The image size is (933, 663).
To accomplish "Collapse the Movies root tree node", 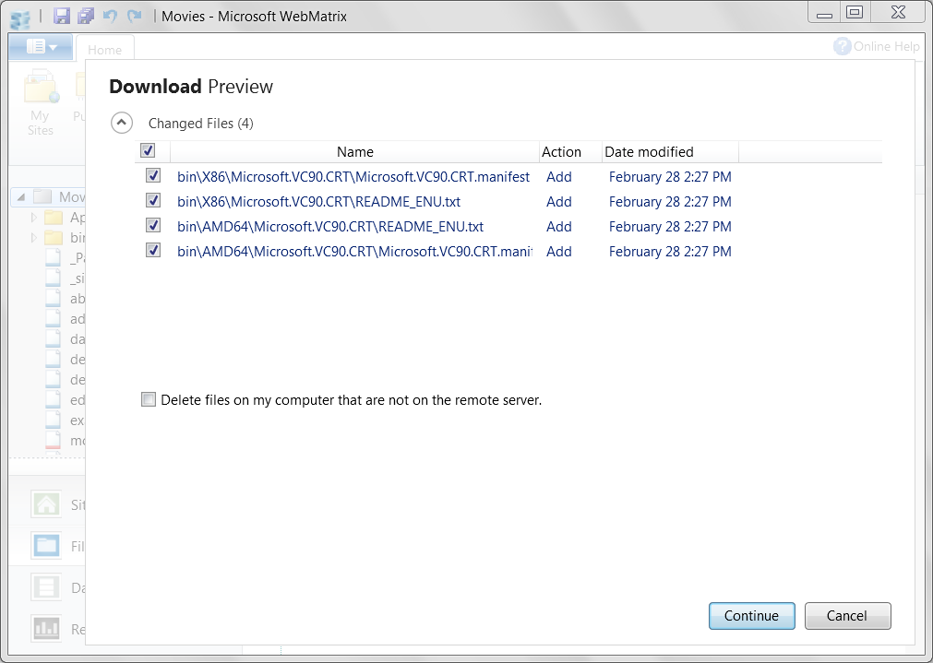I will (x=21, y=196).
